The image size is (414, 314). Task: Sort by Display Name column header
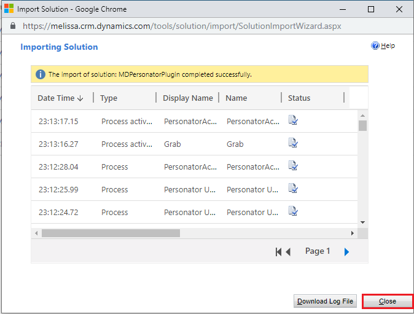pyautogui.click(x=187, y=98)
